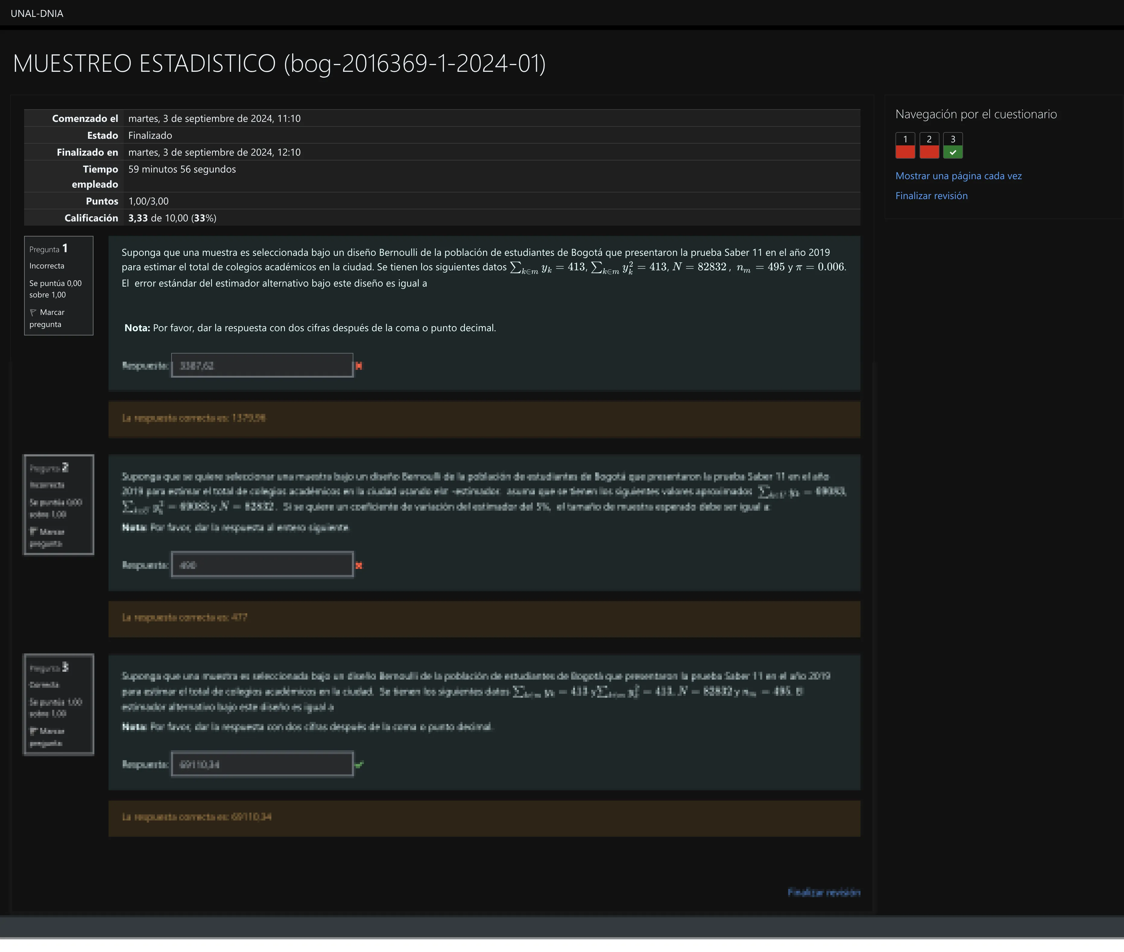Jump to question 3 navigation box
Image resolution: width=1124 pixels, height=952 pixels.
952,145
